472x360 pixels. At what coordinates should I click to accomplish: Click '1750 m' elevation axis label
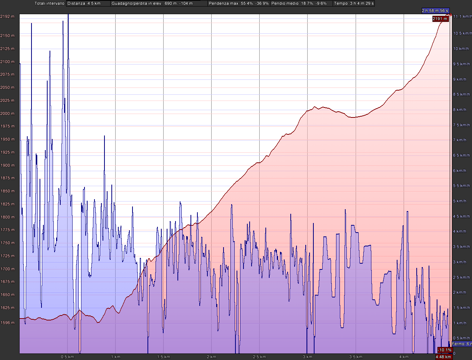[x=7, y=243]
